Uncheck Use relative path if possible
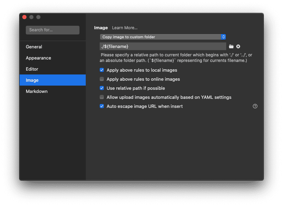Screen dimensions: 283x206 pos(102,88)
